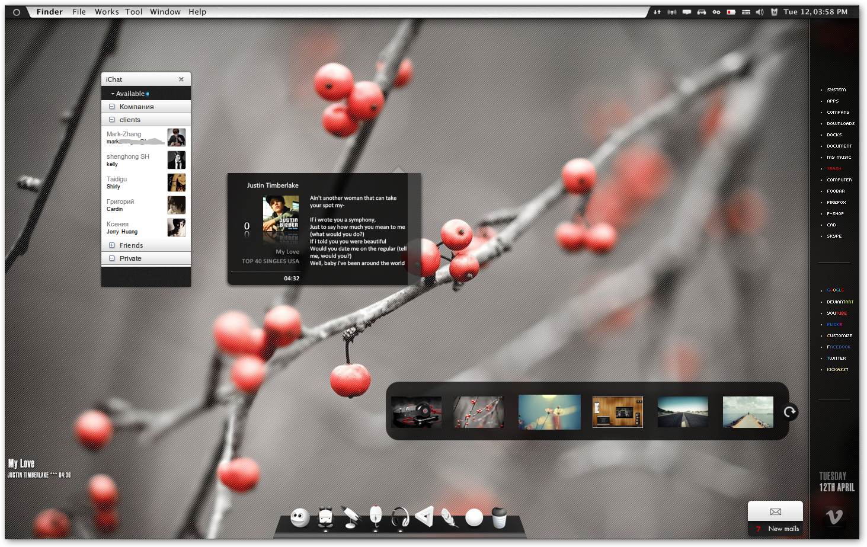The image size is (867, 547).
Task: Select contact Mark-Zhang in iChat
Action: pyautogui.click(x=146, y=137)
